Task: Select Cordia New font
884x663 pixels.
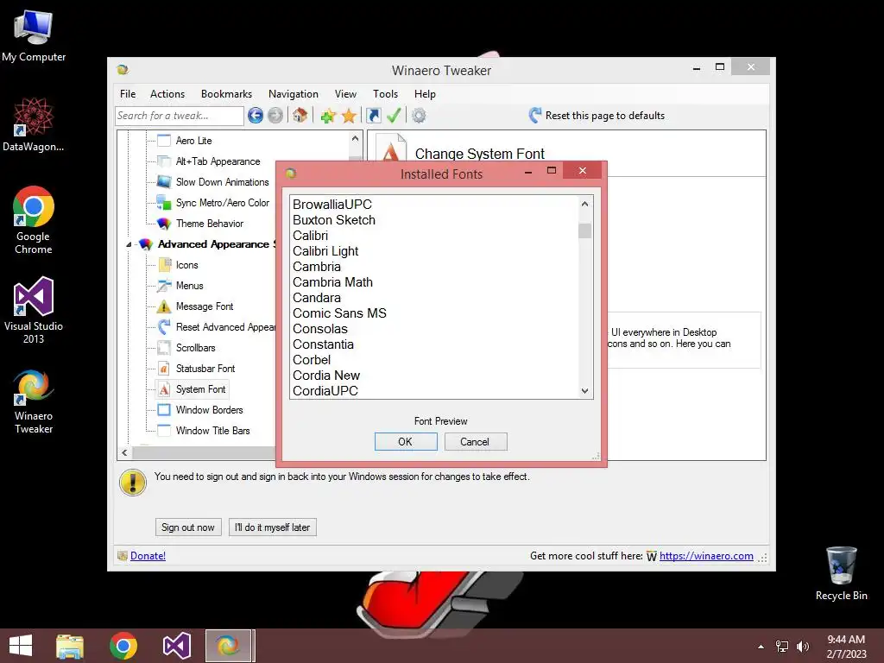Action: pos(325,376)
